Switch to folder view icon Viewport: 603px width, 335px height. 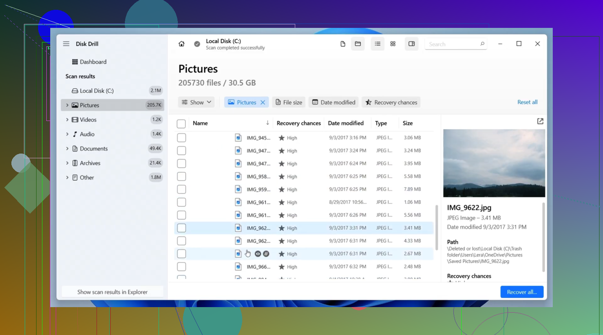[358, 44]
